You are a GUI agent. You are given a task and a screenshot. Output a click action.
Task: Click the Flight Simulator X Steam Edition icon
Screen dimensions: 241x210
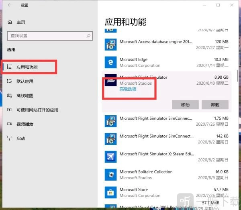110,157
